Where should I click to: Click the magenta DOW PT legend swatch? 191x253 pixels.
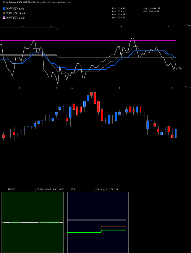4,18
